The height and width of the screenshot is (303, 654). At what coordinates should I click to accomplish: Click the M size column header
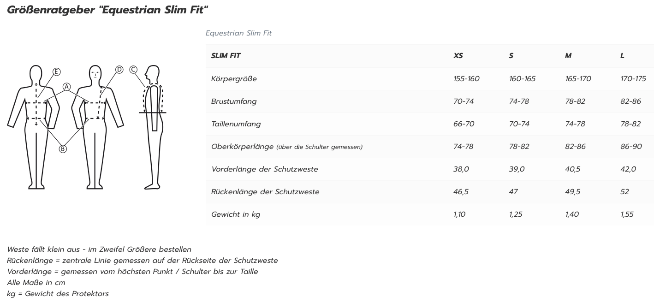click(x=568, y=56)
